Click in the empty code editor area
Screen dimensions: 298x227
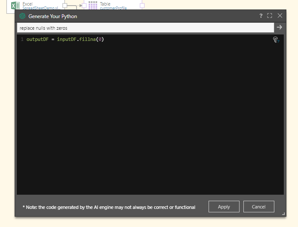pos(151,121)
